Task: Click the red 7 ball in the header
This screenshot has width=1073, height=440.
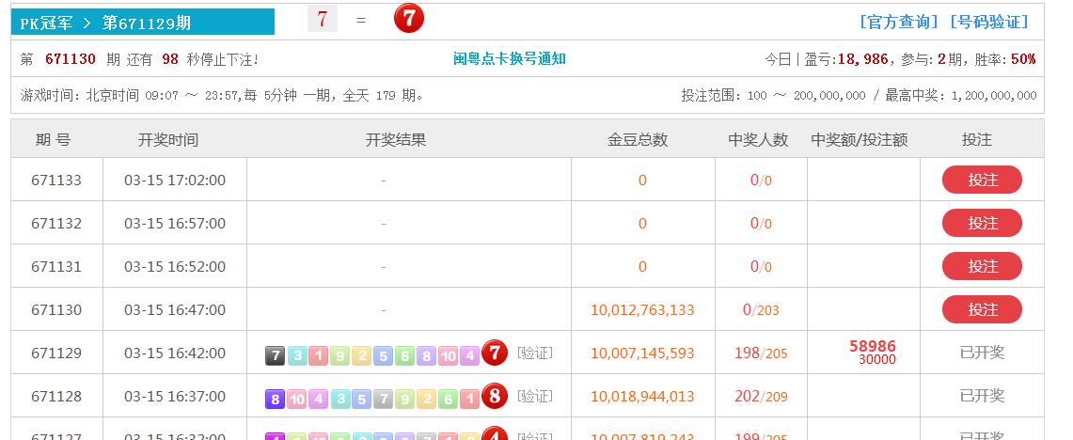Action: click(x=408, y=18)
